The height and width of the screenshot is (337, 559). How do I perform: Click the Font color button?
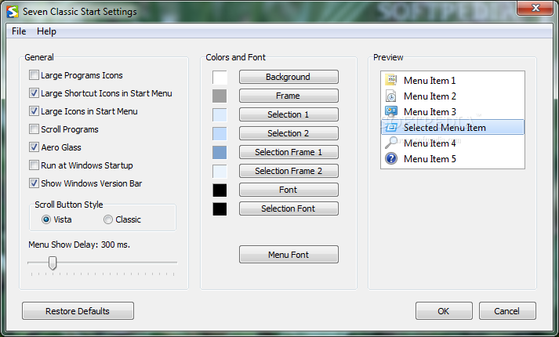pyautogui.click(x=289, y=190)
